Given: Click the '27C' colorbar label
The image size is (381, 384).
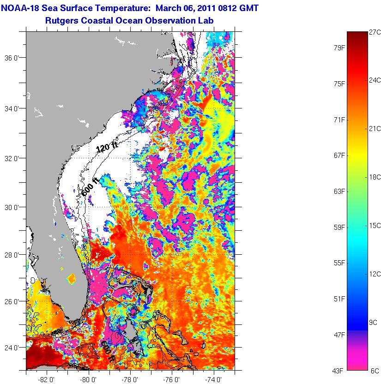Looking at the screenshot, I should (375, 32).
